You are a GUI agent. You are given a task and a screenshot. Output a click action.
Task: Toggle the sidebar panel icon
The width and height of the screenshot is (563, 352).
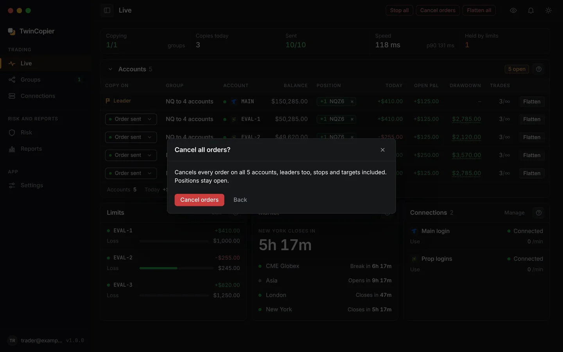coord(107,11)
